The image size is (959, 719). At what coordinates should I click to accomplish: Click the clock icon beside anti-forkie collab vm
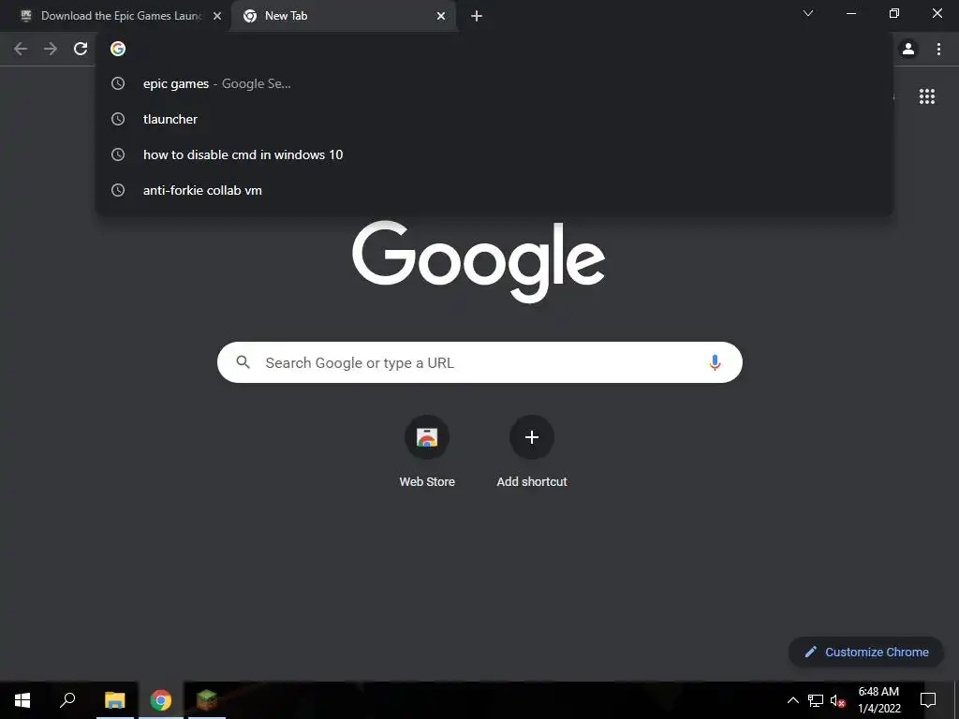point(118,190)
